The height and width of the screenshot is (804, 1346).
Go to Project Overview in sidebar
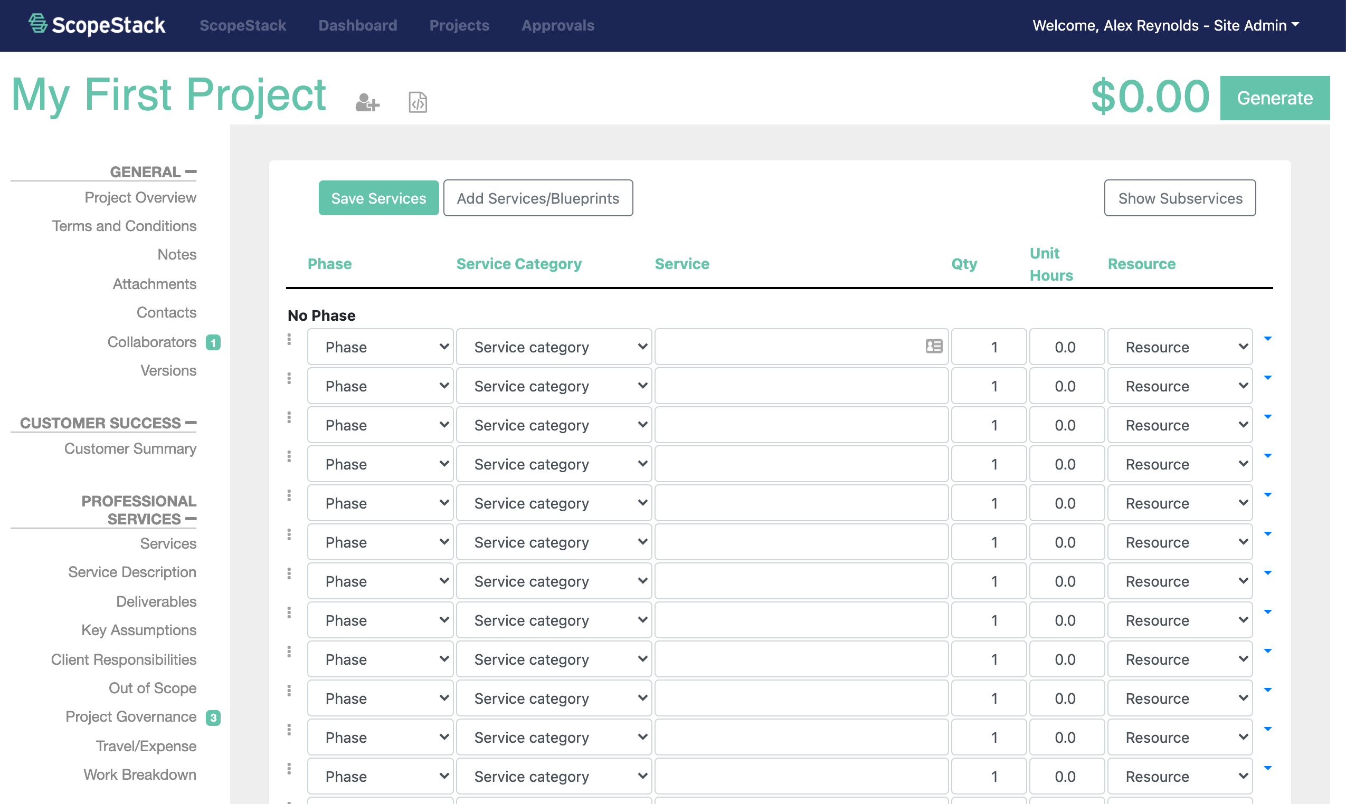click(140, 198)
